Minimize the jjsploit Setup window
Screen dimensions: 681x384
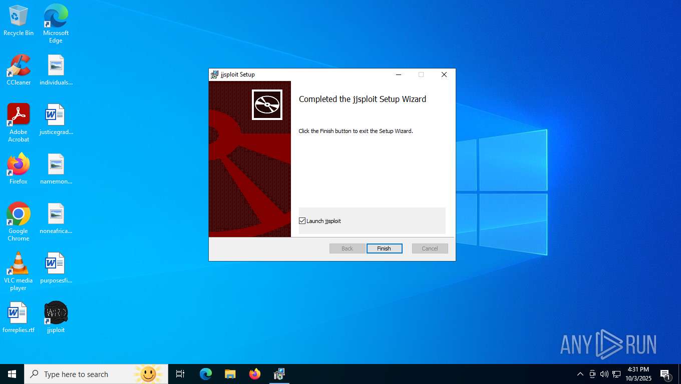point(399,74)
